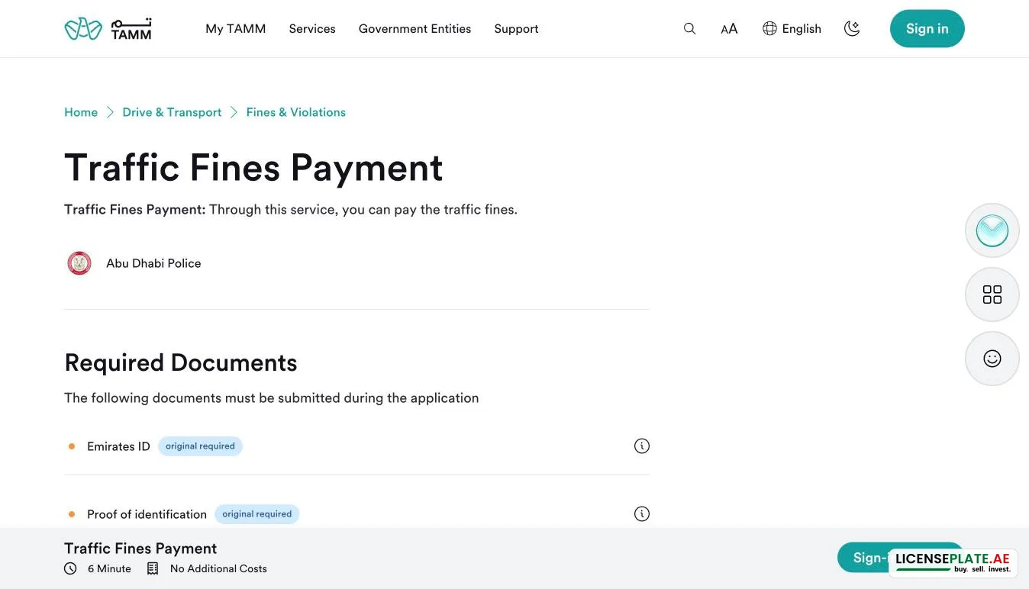Viewport: 1029px width, 589px height.
Task: Click Emirates ID original required tag
Action: tap(200, 446)
